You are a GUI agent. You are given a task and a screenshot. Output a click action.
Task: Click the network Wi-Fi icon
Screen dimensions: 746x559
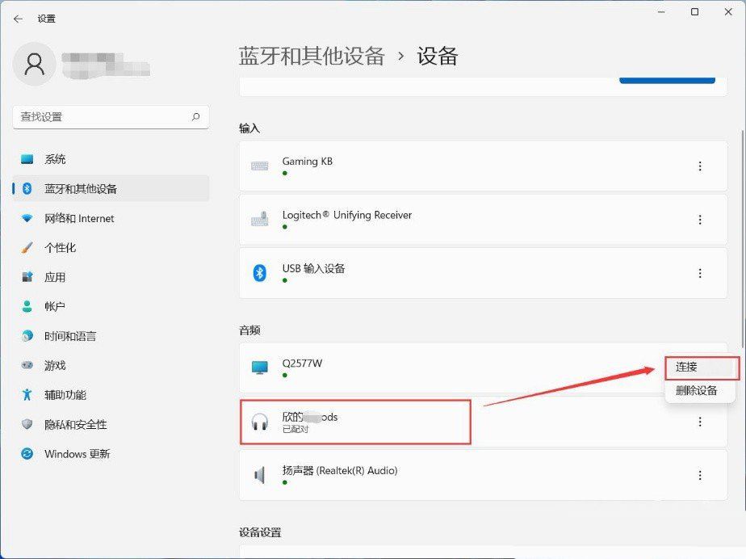coord(27,218)
